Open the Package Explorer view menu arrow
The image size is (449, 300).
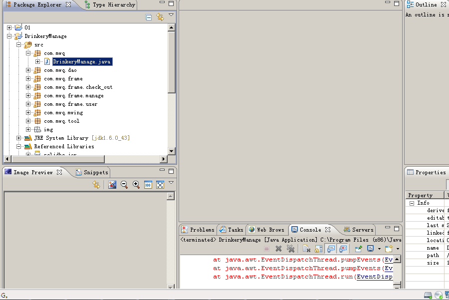pyautogui.click(x=171, y=14)
